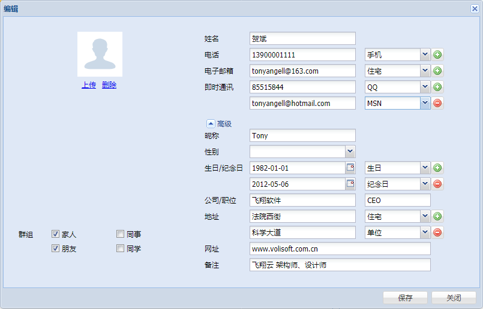Add another email with green plus icon
Screen dimensions: 483x309
pyautogui.click(x=437, y=71)
